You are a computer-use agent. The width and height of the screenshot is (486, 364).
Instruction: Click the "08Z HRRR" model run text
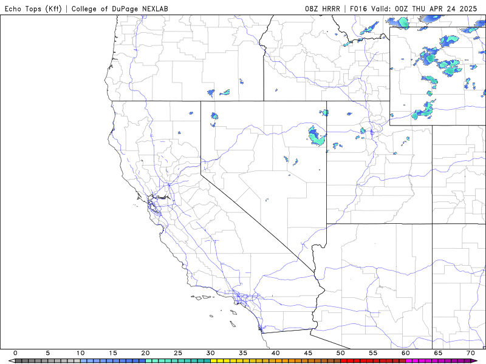coord(323,8)
